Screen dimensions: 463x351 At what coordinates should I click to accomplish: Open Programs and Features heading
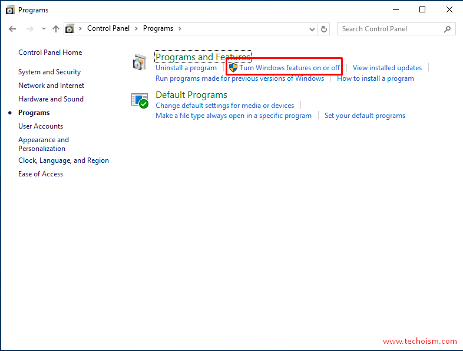(x=203, y=57)
